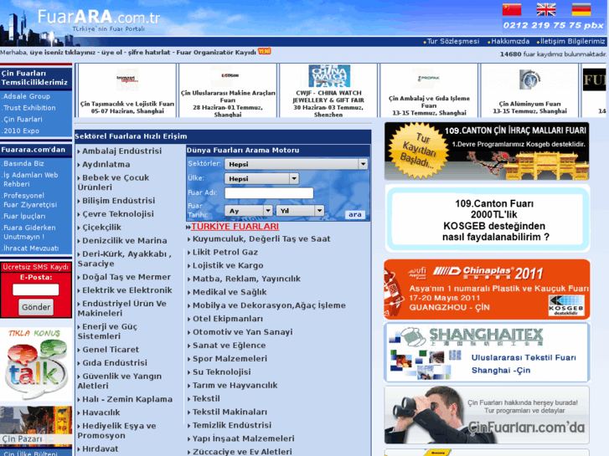Open Doğal Taş ve Mermer sector
The height and width of the screenshot is (456, 609).
tap(126, 277)
